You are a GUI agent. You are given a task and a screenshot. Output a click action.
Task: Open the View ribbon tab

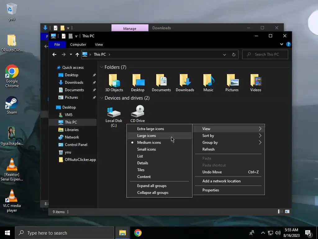click(x=99, y=45)
